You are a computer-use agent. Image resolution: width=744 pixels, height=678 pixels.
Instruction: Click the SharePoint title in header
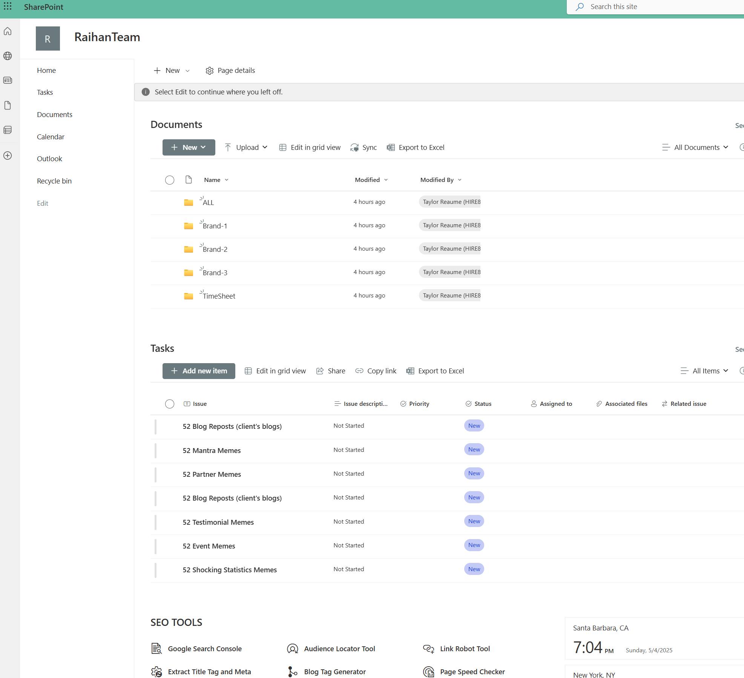44,7
